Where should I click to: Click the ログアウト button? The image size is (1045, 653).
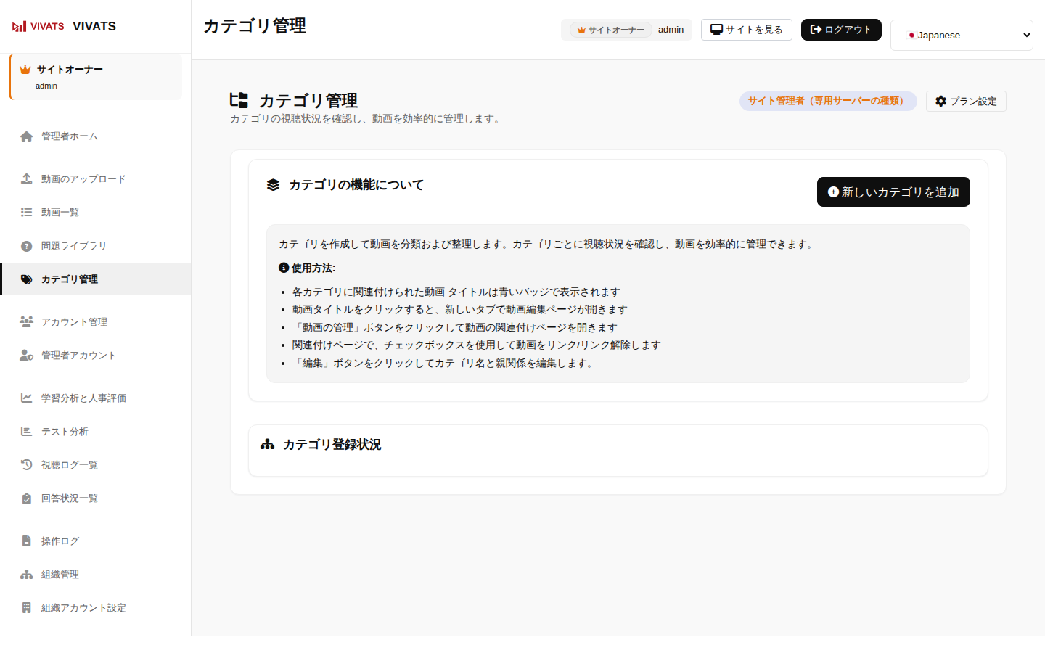click(841, 30)
